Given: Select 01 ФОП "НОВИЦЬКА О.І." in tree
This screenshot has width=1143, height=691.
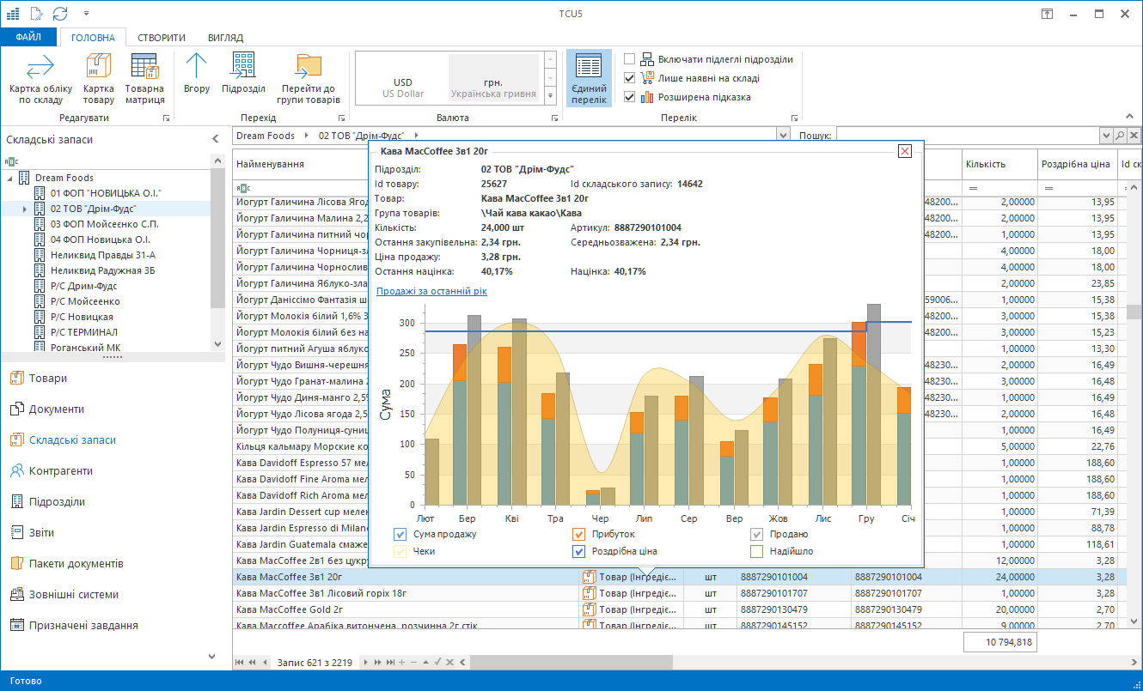Looking at the screenshot, I should [x=105, y=193].
